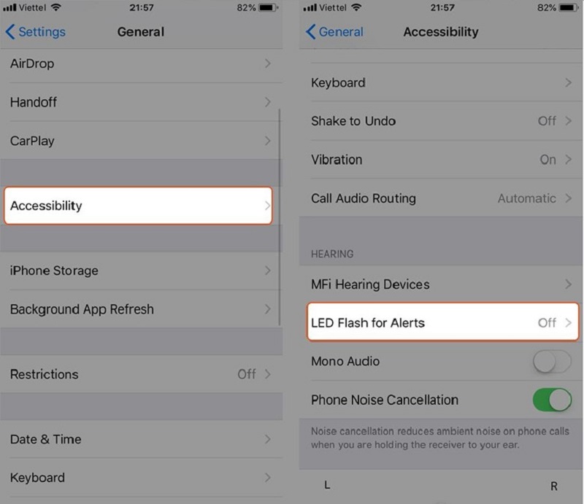
Task: Expand Call Audio Routing options
Action: point(438,198)
